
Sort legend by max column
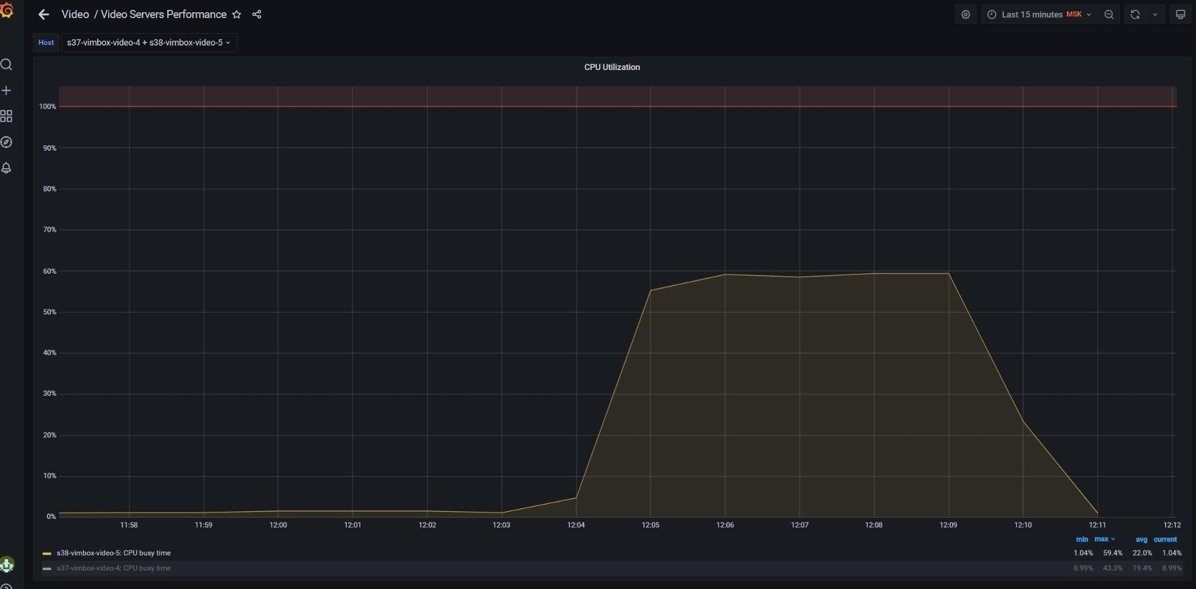(1104, 539)
